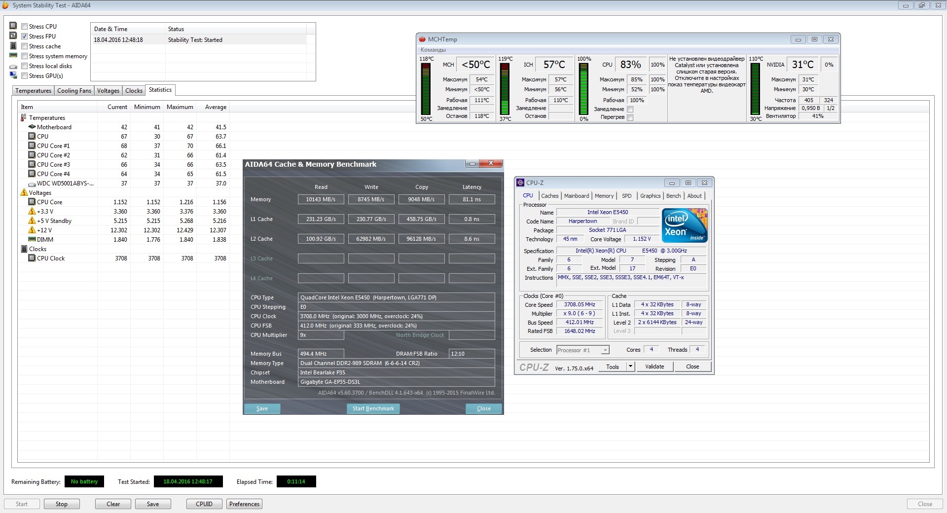947x513 pixels.
Task: Click the Voltages warning icon
Action: [x=24, y=192]
